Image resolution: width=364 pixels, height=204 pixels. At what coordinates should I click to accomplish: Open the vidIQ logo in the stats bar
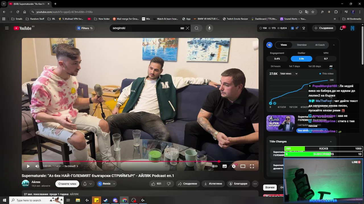click(x=292, y=28)
